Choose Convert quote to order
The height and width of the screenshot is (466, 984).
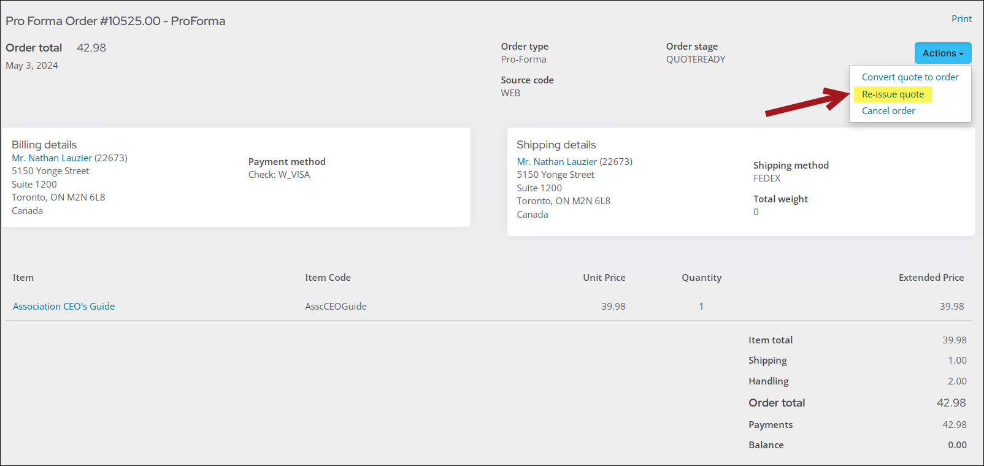[x=910, y=77]
